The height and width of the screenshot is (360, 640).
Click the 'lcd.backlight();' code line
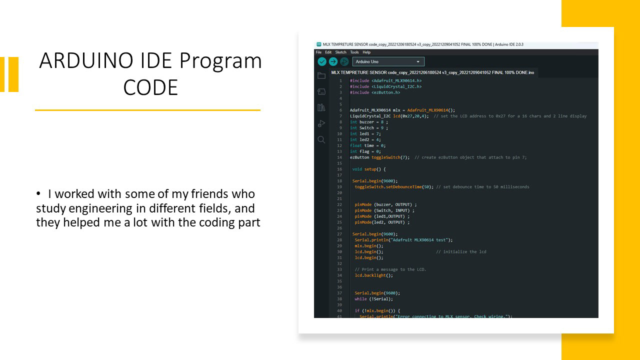click(374, 275)
